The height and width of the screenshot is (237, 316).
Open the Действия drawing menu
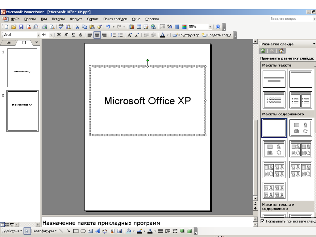[13, 231]
